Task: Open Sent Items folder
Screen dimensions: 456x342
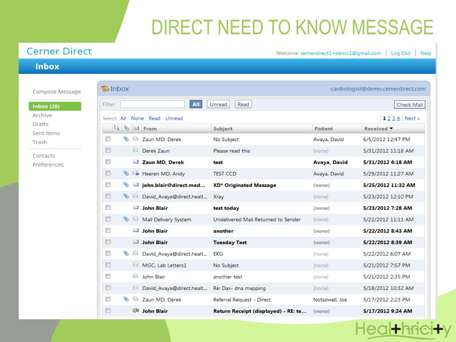Action: pyautogui.click(x=46, y=133)
